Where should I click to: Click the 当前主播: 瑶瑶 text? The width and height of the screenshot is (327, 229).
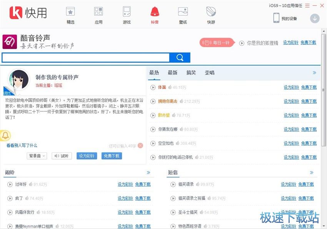(x=49, y=85)
